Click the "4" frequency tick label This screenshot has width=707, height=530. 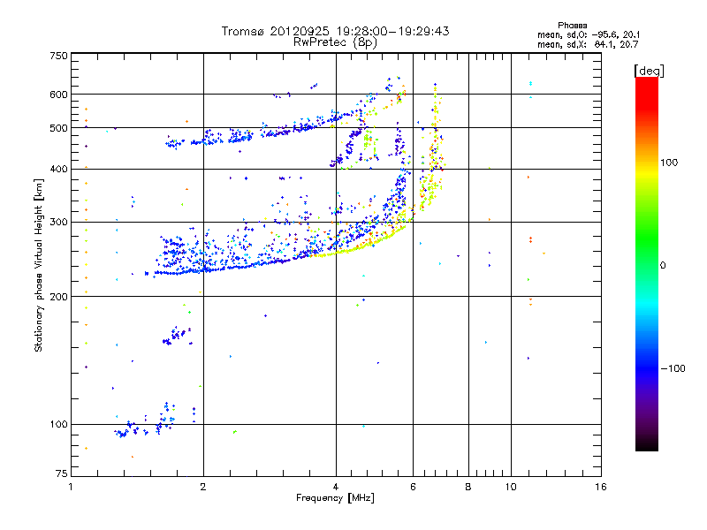[336, 487]
